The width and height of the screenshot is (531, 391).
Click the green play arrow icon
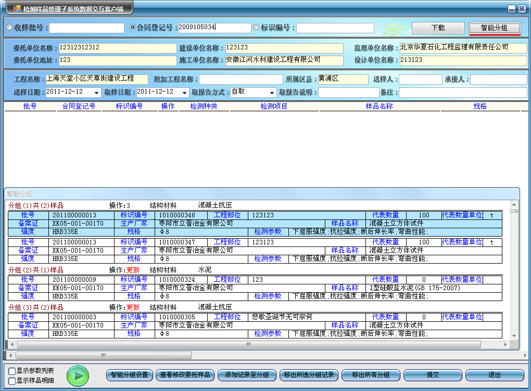click(78, 375)
